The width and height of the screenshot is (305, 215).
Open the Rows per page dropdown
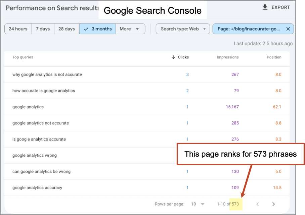point(198,204)
